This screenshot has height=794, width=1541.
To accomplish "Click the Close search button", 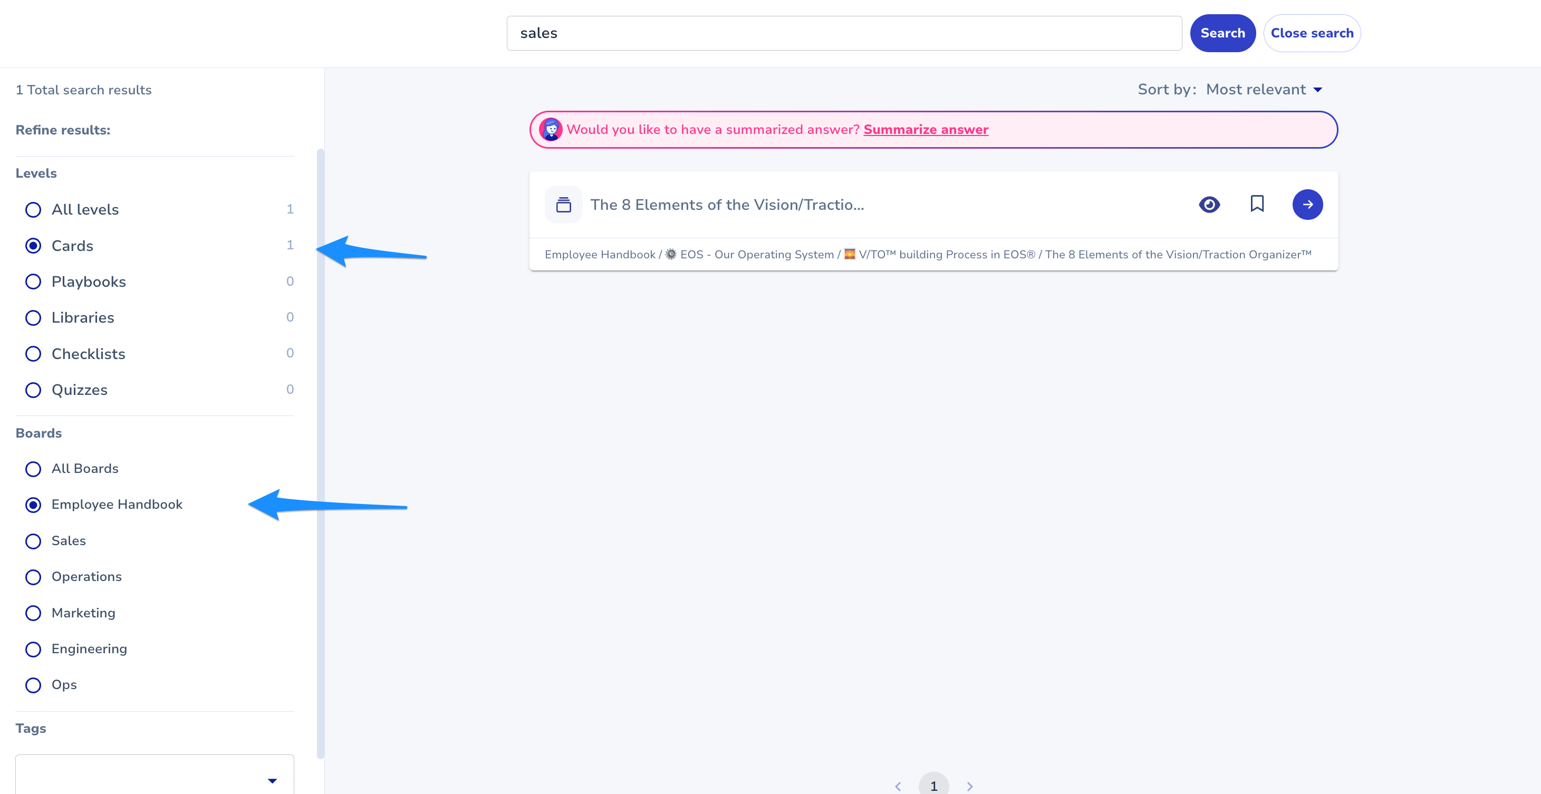I will (x=1311, y=34).
